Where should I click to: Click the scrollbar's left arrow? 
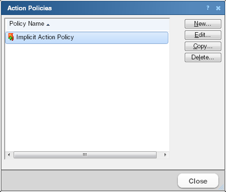pos(9,155)
